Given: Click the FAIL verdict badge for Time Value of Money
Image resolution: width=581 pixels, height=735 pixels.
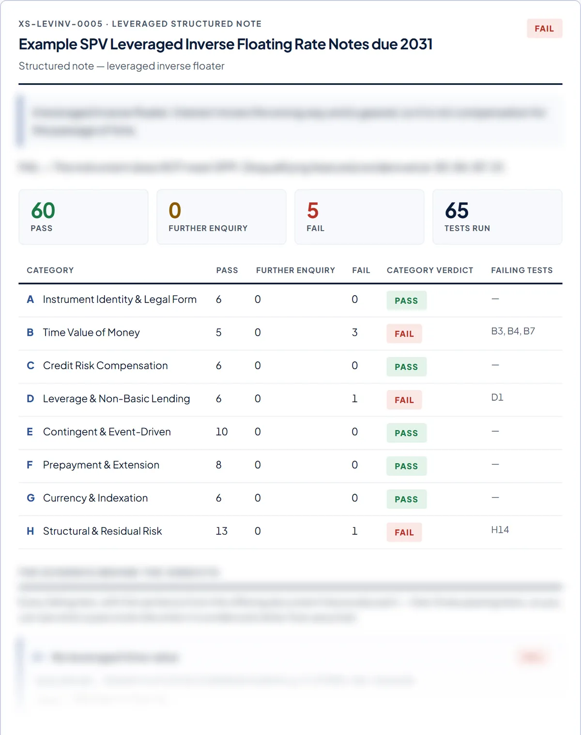Looking at the screenshot, I should click(404, 334).
